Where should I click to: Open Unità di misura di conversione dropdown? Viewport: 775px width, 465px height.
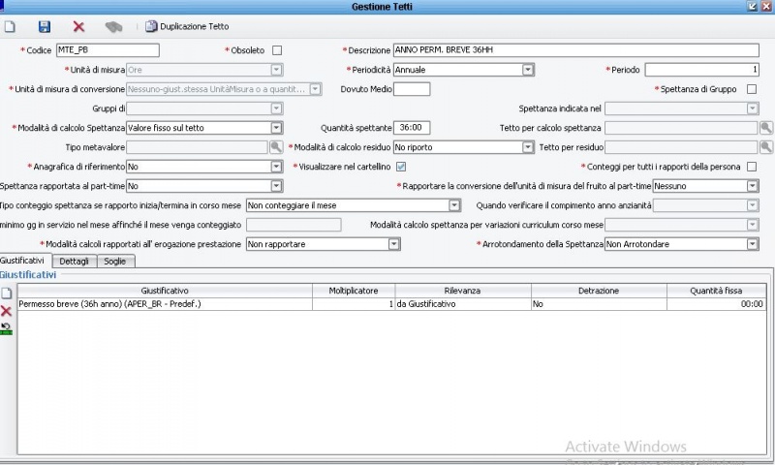coord(315,89)
